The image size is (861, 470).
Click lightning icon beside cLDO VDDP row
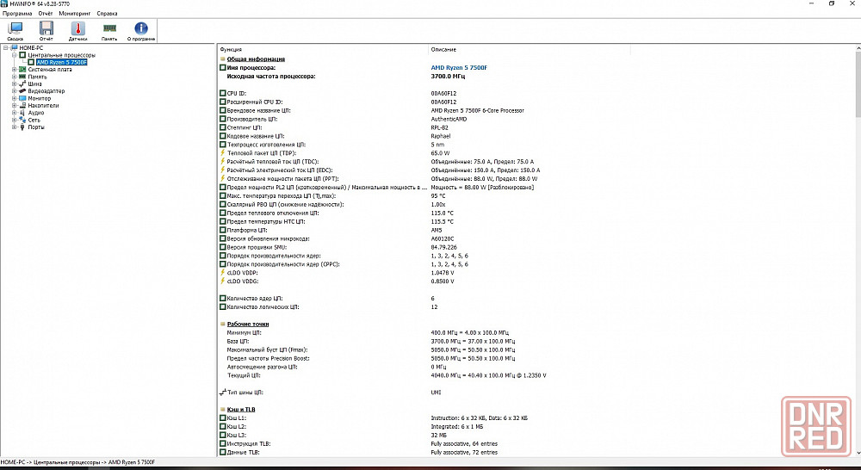pyautogui.click(x=222, y=272)
